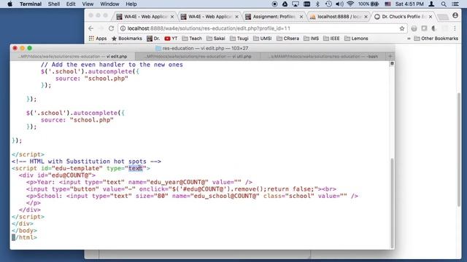Click the Add the even handler comment line
Image resolution: width=467 pixels, height=262 pixels.
coord(112,65)
